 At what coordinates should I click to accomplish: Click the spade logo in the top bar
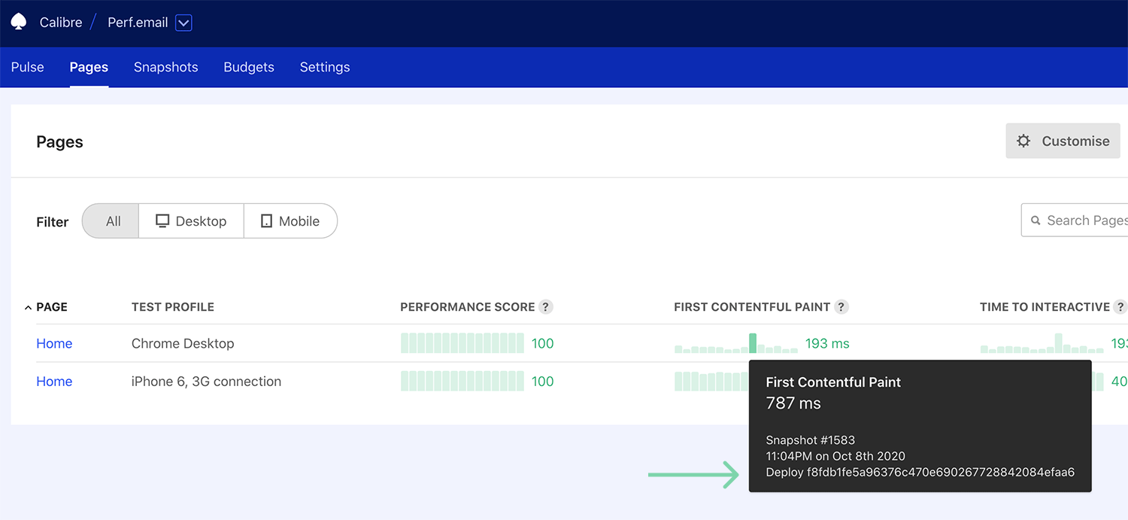click(19, 22)
